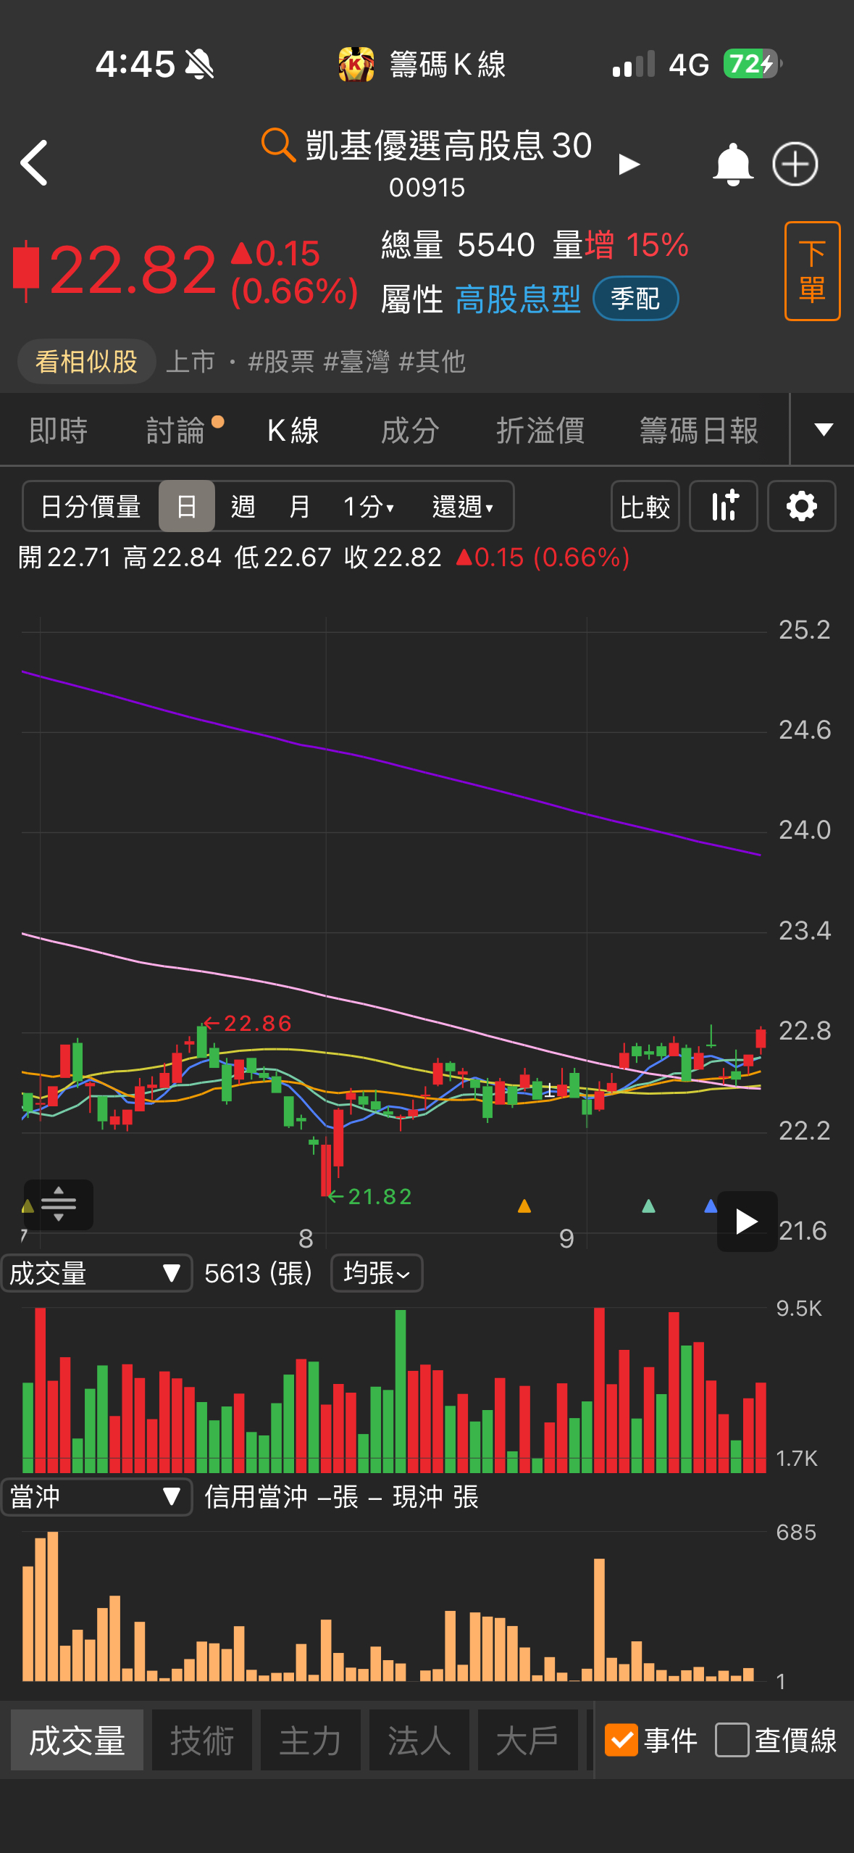Viewport: 854px width, 1853px height.
Task: Tap the 21.82 low price label
Action: [x=380, y=1196]
